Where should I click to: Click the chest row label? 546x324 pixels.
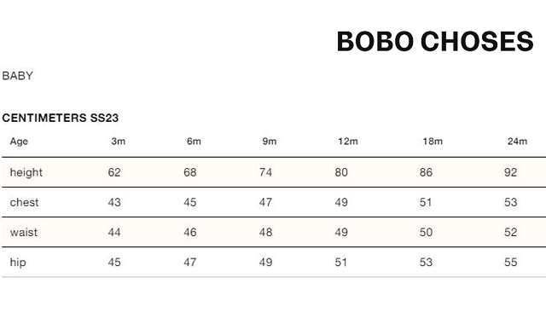point(24,203)
